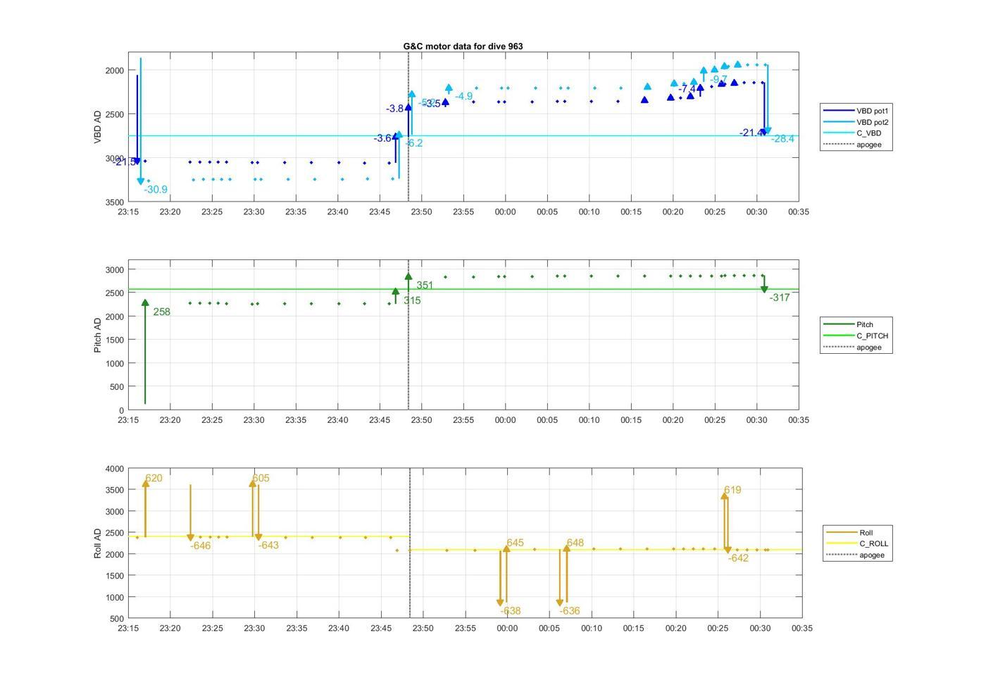Click the '-7.4' VBD annotation
This screenshot has height=695, width=986.
pyautogui.click(x=687, y=90)
